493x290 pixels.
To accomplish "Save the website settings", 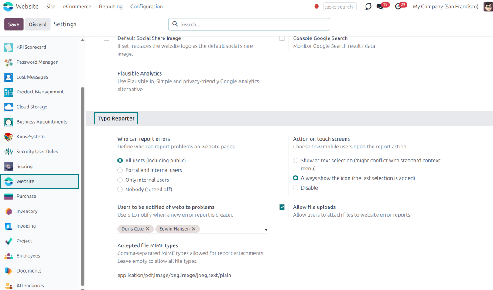I will point(14,24).
